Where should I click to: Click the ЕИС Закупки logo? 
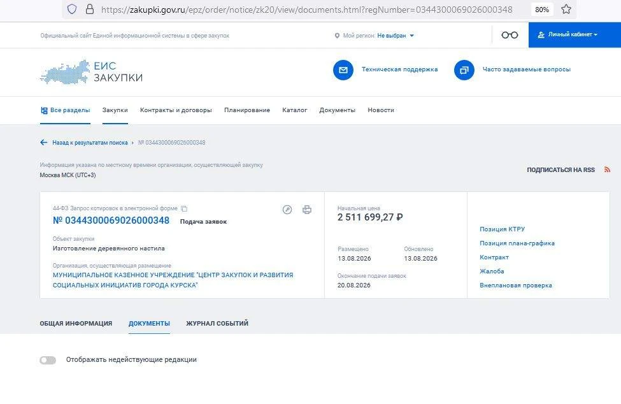(92, 72)
